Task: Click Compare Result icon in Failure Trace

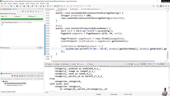Action: tap(42, 48)
